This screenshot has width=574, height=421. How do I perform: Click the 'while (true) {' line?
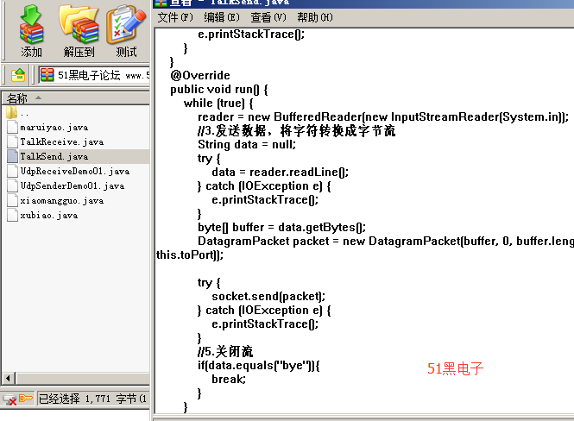click(x=218, y=104)
